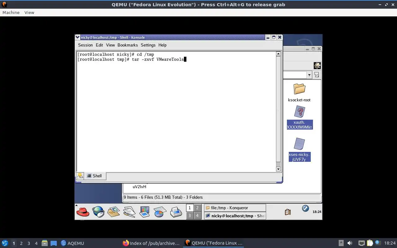Screen dimensions: 397x248
Task: Switch to host workspace 1
Action: click(14, 243)
